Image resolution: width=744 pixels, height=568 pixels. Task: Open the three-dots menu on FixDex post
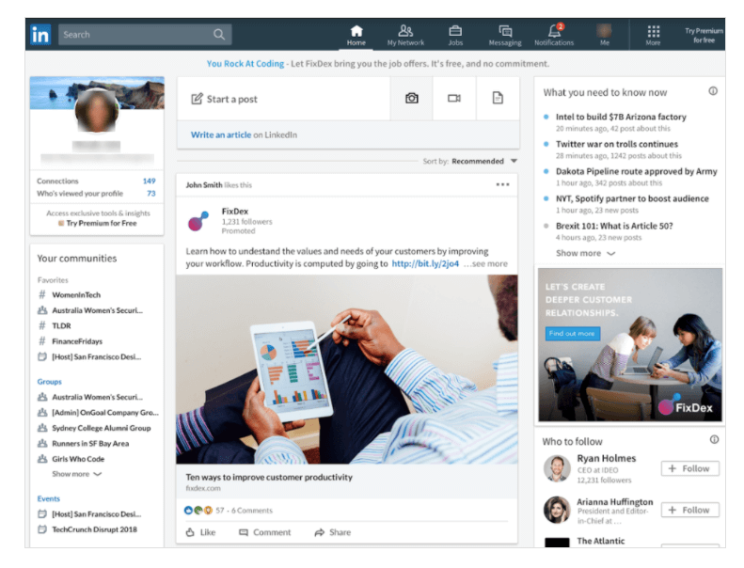502,184
